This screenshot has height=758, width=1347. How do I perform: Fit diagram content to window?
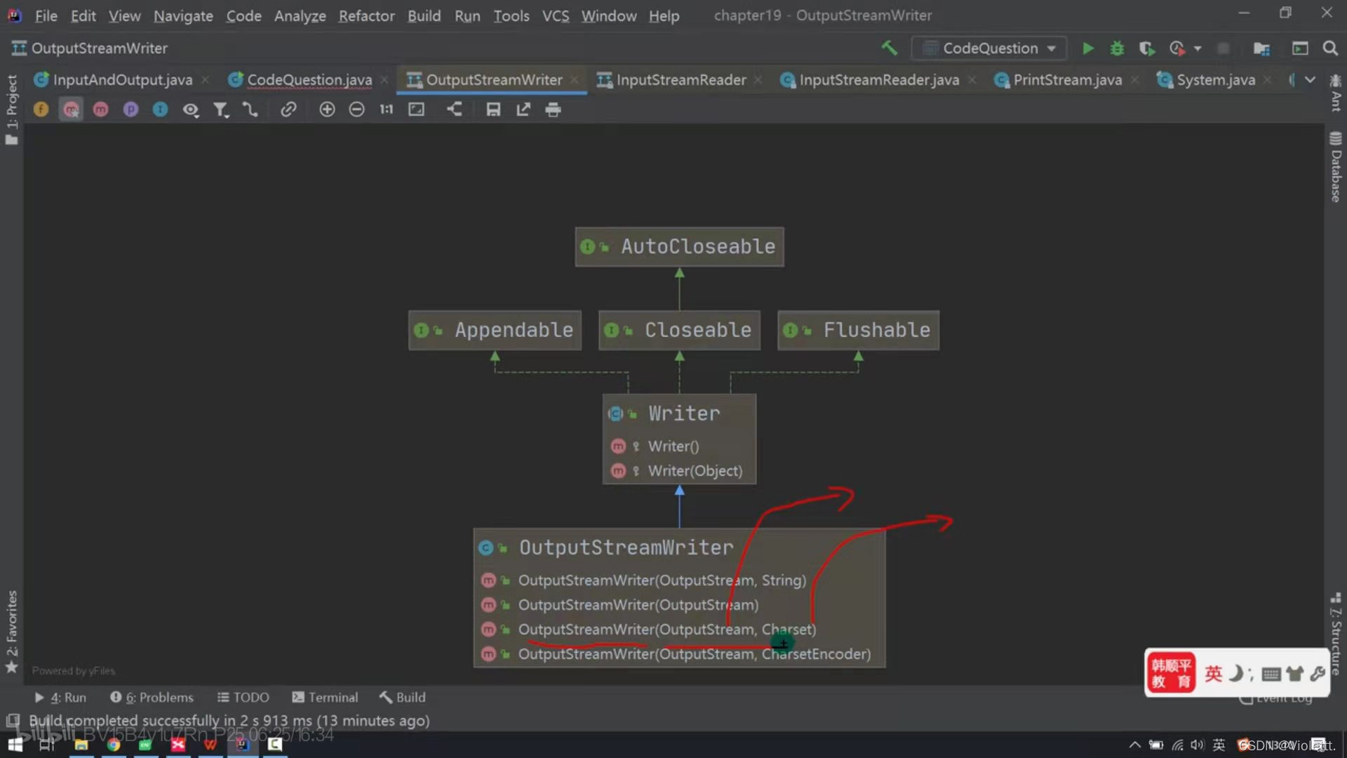click(x=417, y=109)
